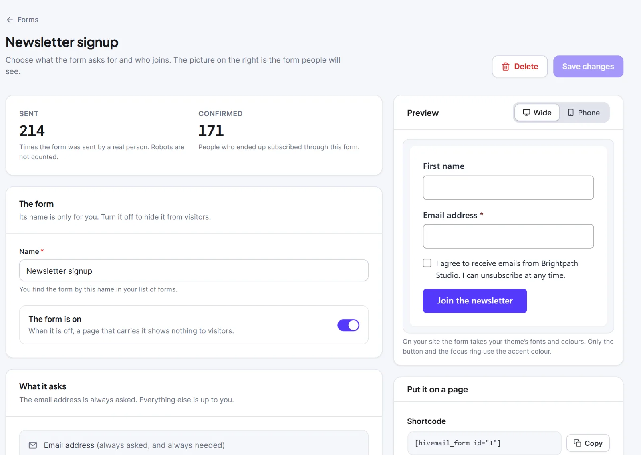The width and height of the screenshot is (641, 455).
Task: Switch preview to Phone
Action: [x=583, y=113]
